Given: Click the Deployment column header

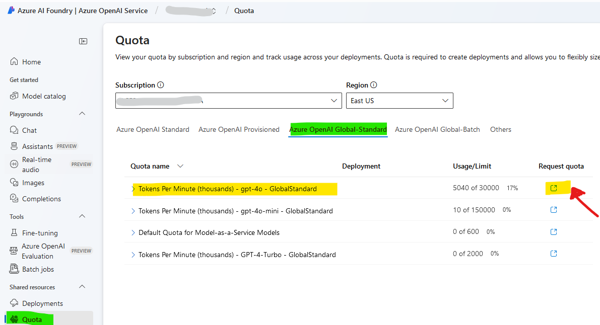Looking at the screenshot, I should 361,166.
